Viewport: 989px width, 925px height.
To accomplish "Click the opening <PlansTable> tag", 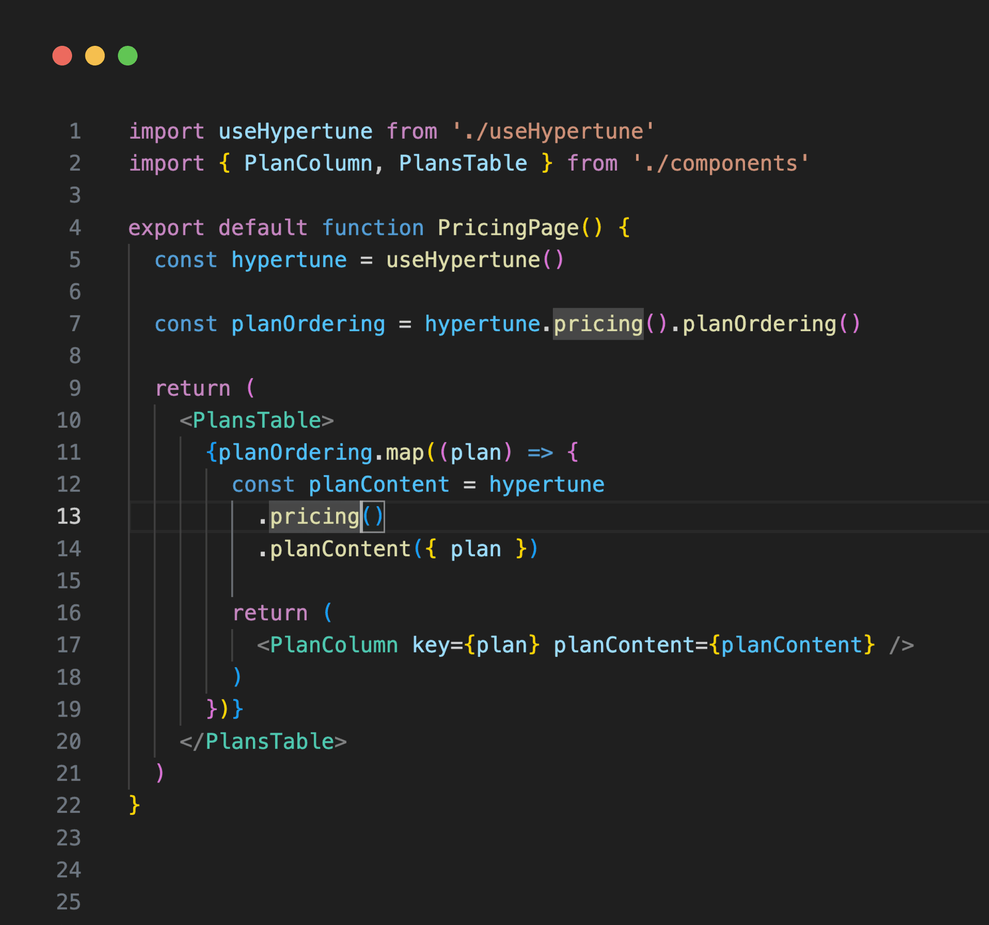I will (257, 420).
